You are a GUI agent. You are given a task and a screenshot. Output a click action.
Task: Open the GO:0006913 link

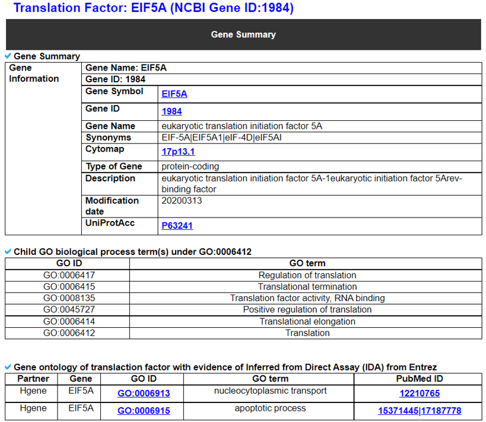point(144,394)
